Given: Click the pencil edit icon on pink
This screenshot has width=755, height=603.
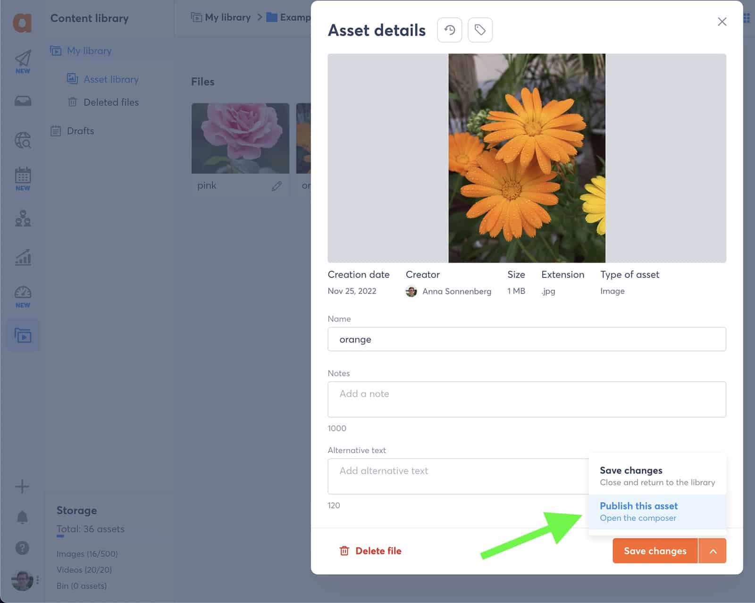Looking at the screenshot, I should tap(277, 186).
